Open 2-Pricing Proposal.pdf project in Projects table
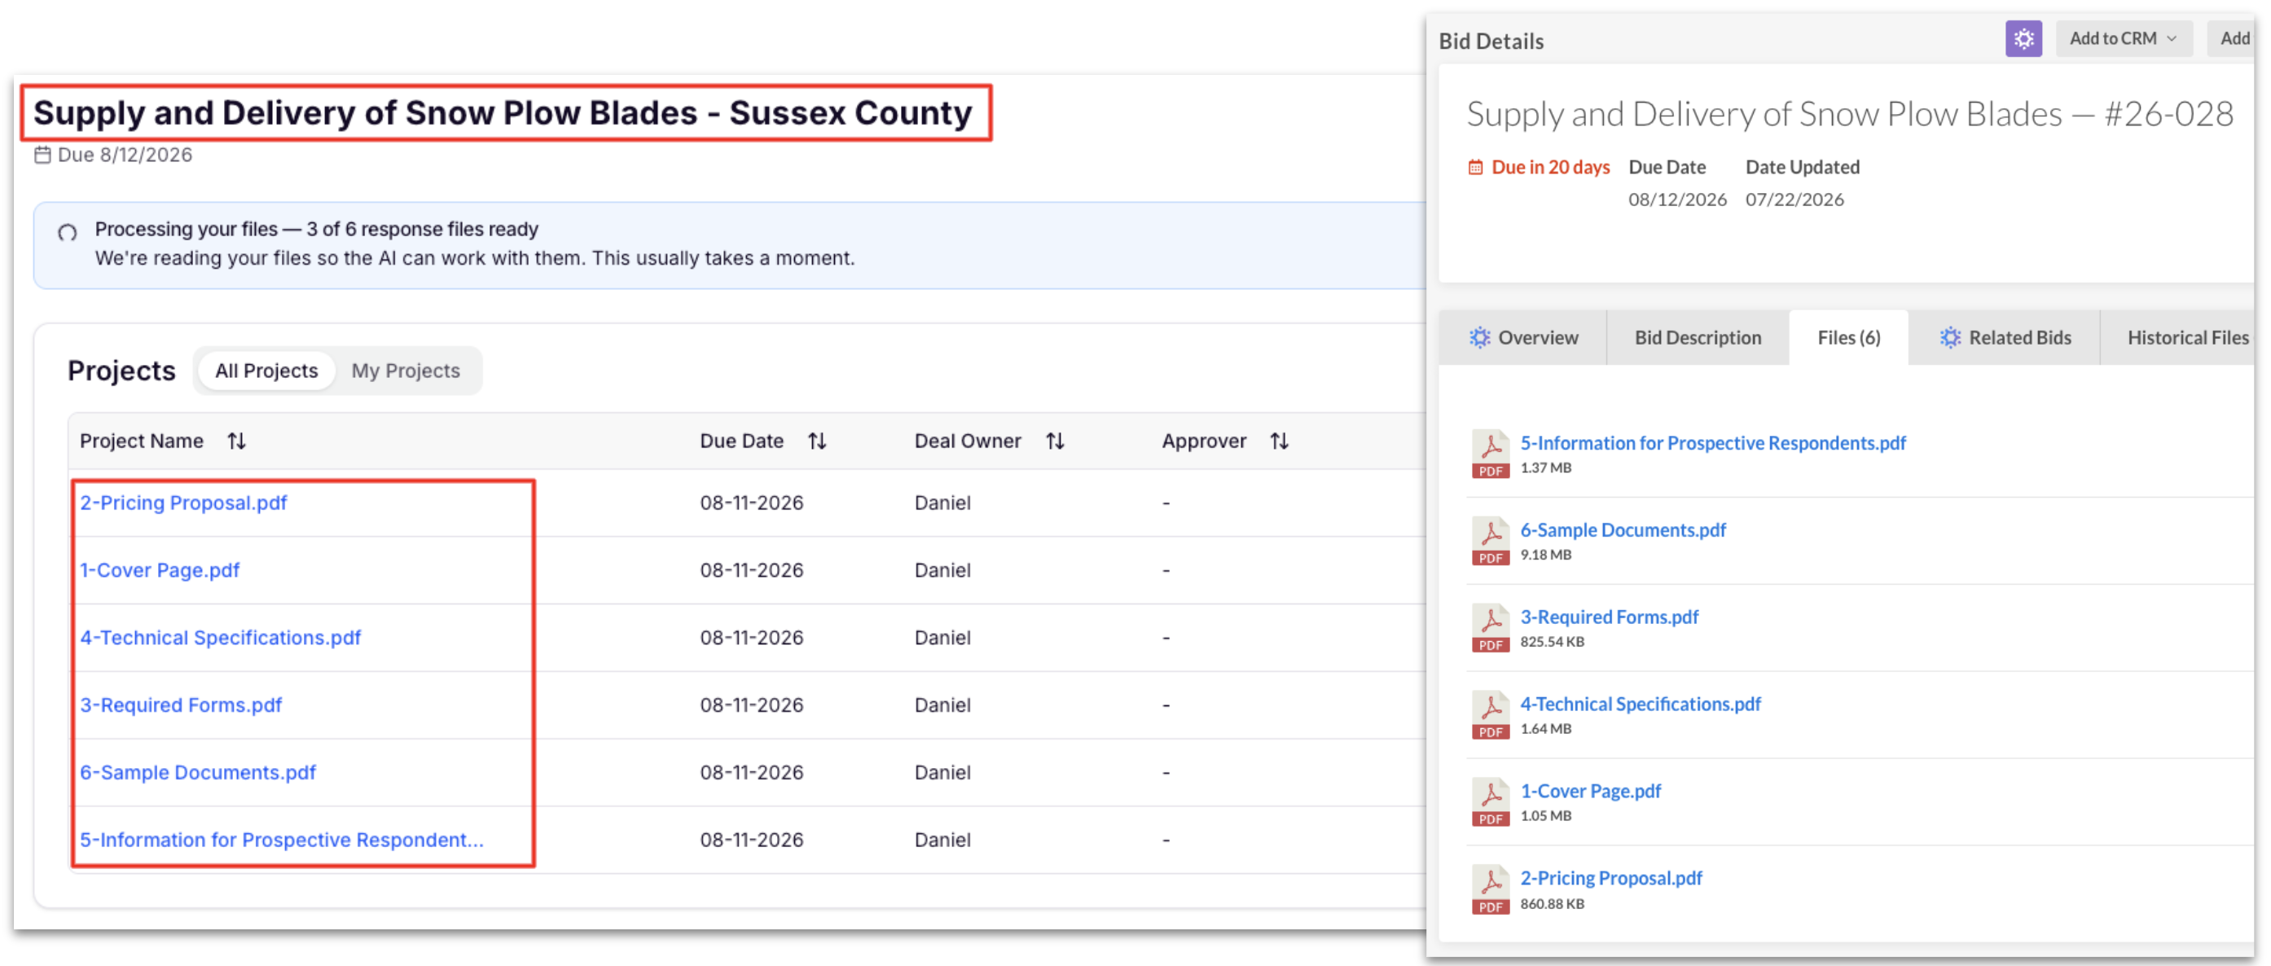The image size is (2271, 966). click(183, 503)
